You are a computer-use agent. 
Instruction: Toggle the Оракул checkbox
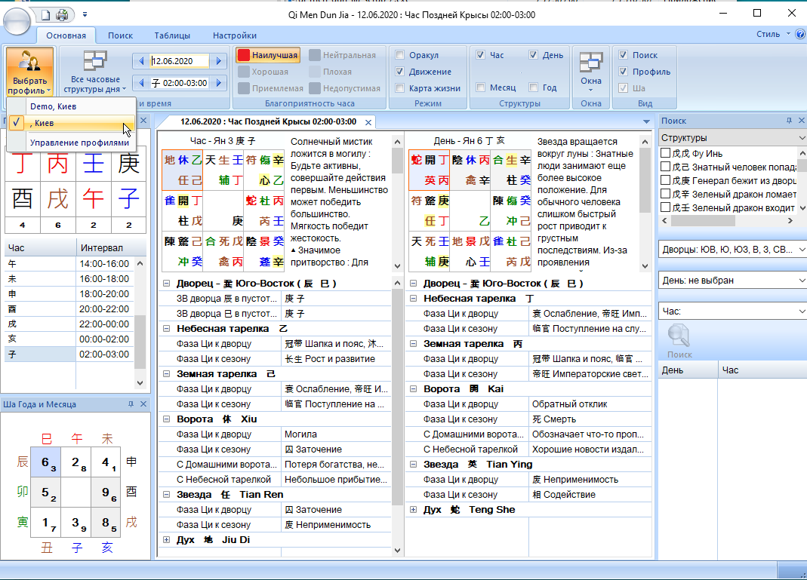(x=400, y=55)
